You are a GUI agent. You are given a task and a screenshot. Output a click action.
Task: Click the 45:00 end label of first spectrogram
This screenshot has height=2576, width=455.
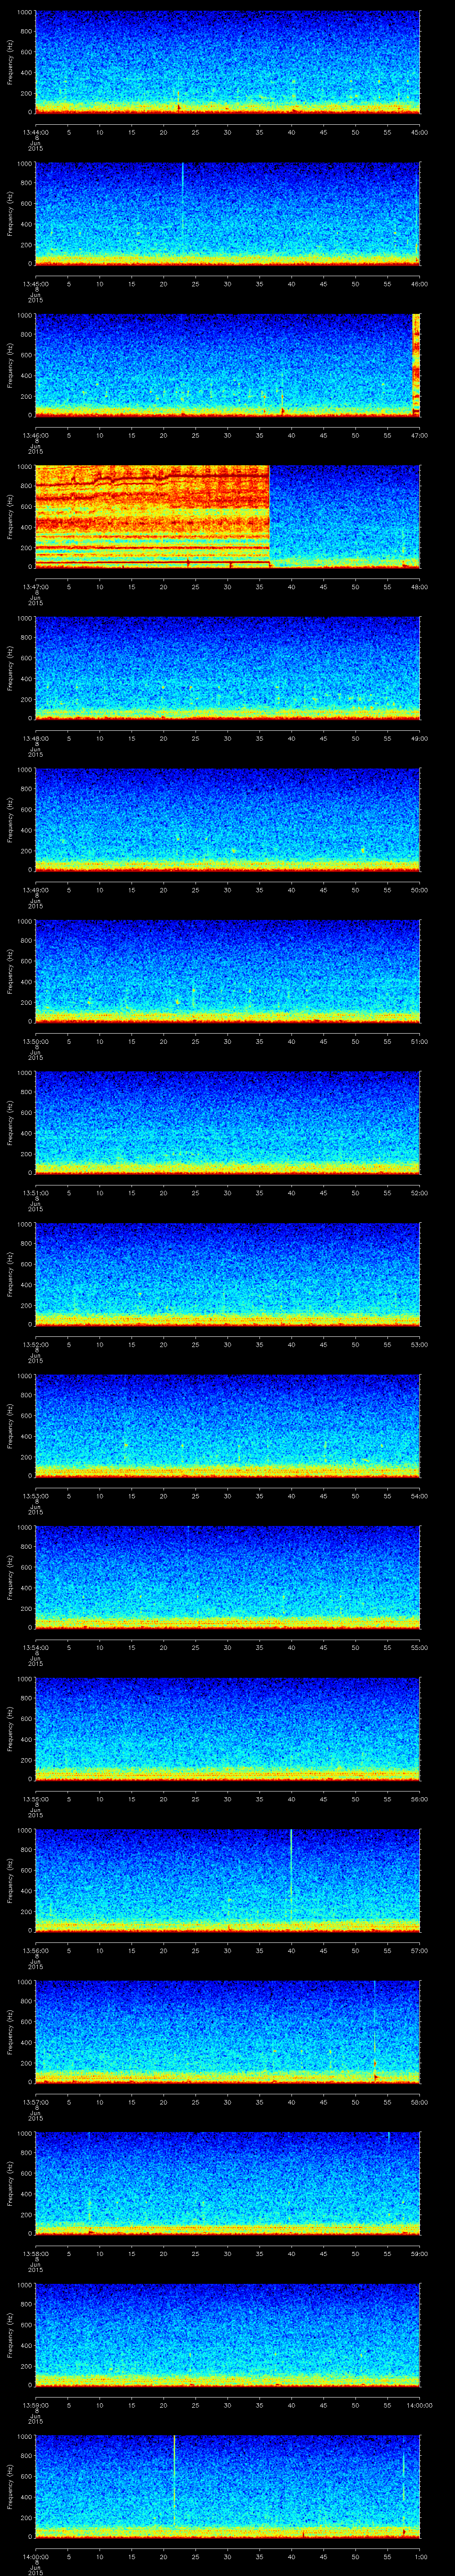[x=420, y=132]
